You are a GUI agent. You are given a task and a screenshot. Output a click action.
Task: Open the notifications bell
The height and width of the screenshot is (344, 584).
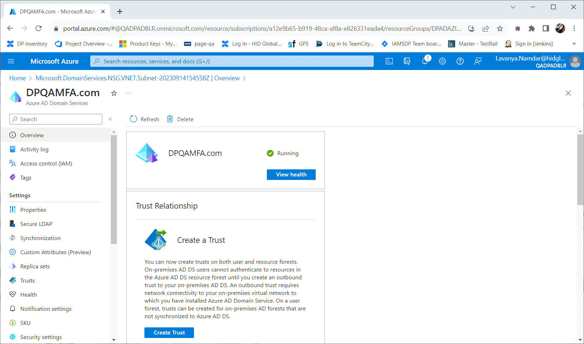tap(425, 61)
